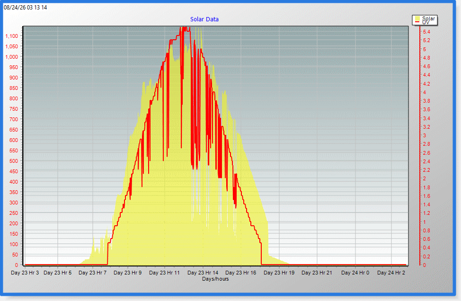
Task: Click x-axis label Day 23 Hr 5
Action: tap(58, 273)
